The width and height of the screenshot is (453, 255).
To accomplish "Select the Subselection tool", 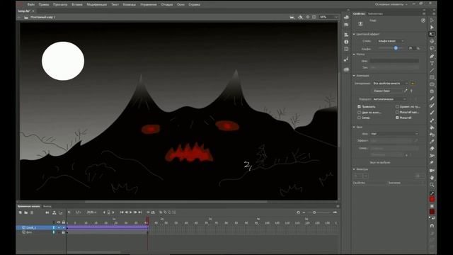I will coord(432,27).
